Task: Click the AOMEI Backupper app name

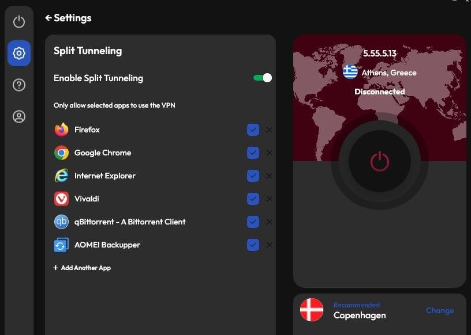Action: pyautogui.click(x=107, y=245)
